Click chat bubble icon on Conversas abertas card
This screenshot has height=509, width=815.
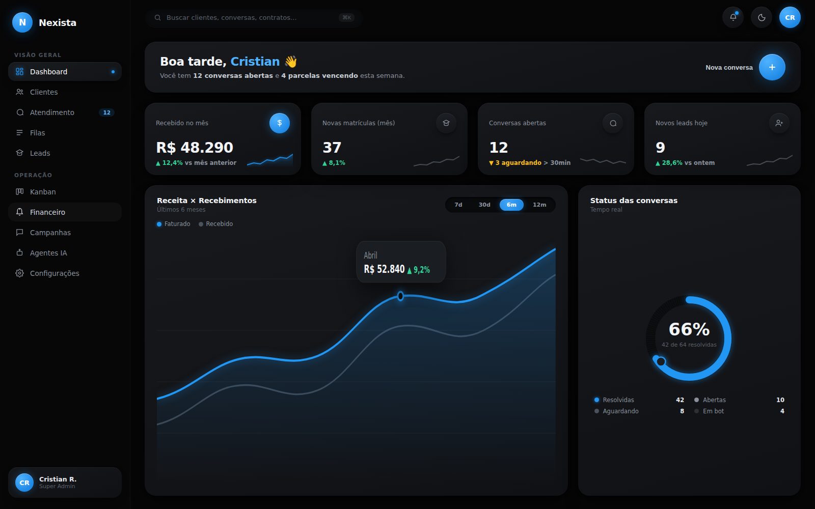613,123
